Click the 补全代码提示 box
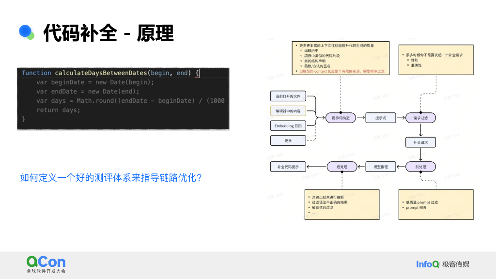 tap(288, 167)
